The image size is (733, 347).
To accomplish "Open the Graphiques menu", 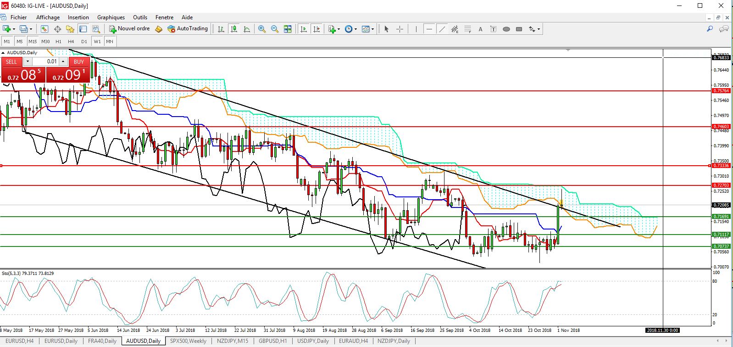I will [111, 17].
